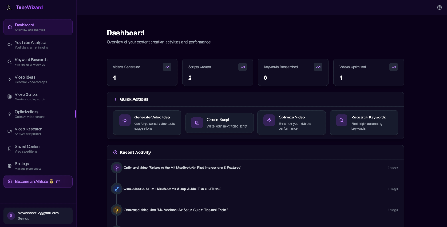Click the Scripts Created stat card
The height and width of the screenshot is (227, 447).
point(217,72)
